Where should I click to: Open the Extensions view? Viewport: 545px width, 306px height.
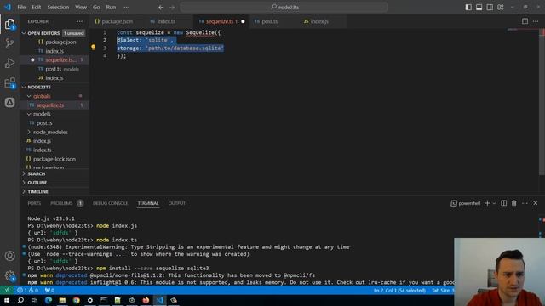(x=9, y=83)
